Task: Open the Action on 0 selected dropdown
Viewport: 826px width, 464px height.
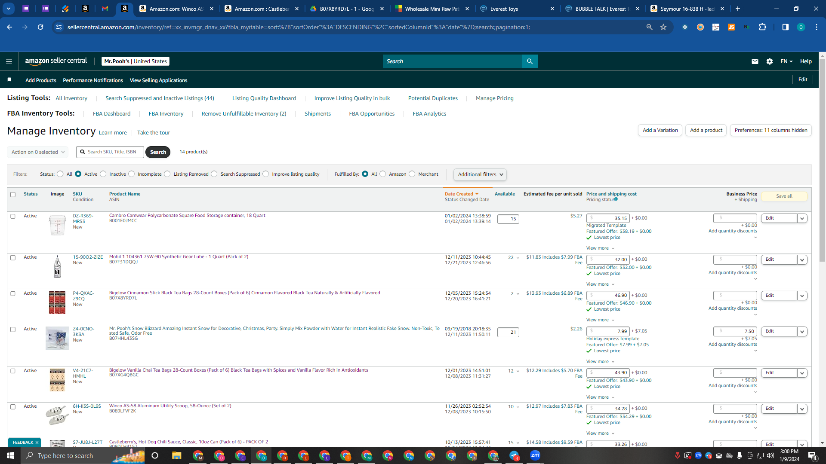Action: [x=38, y=152]
